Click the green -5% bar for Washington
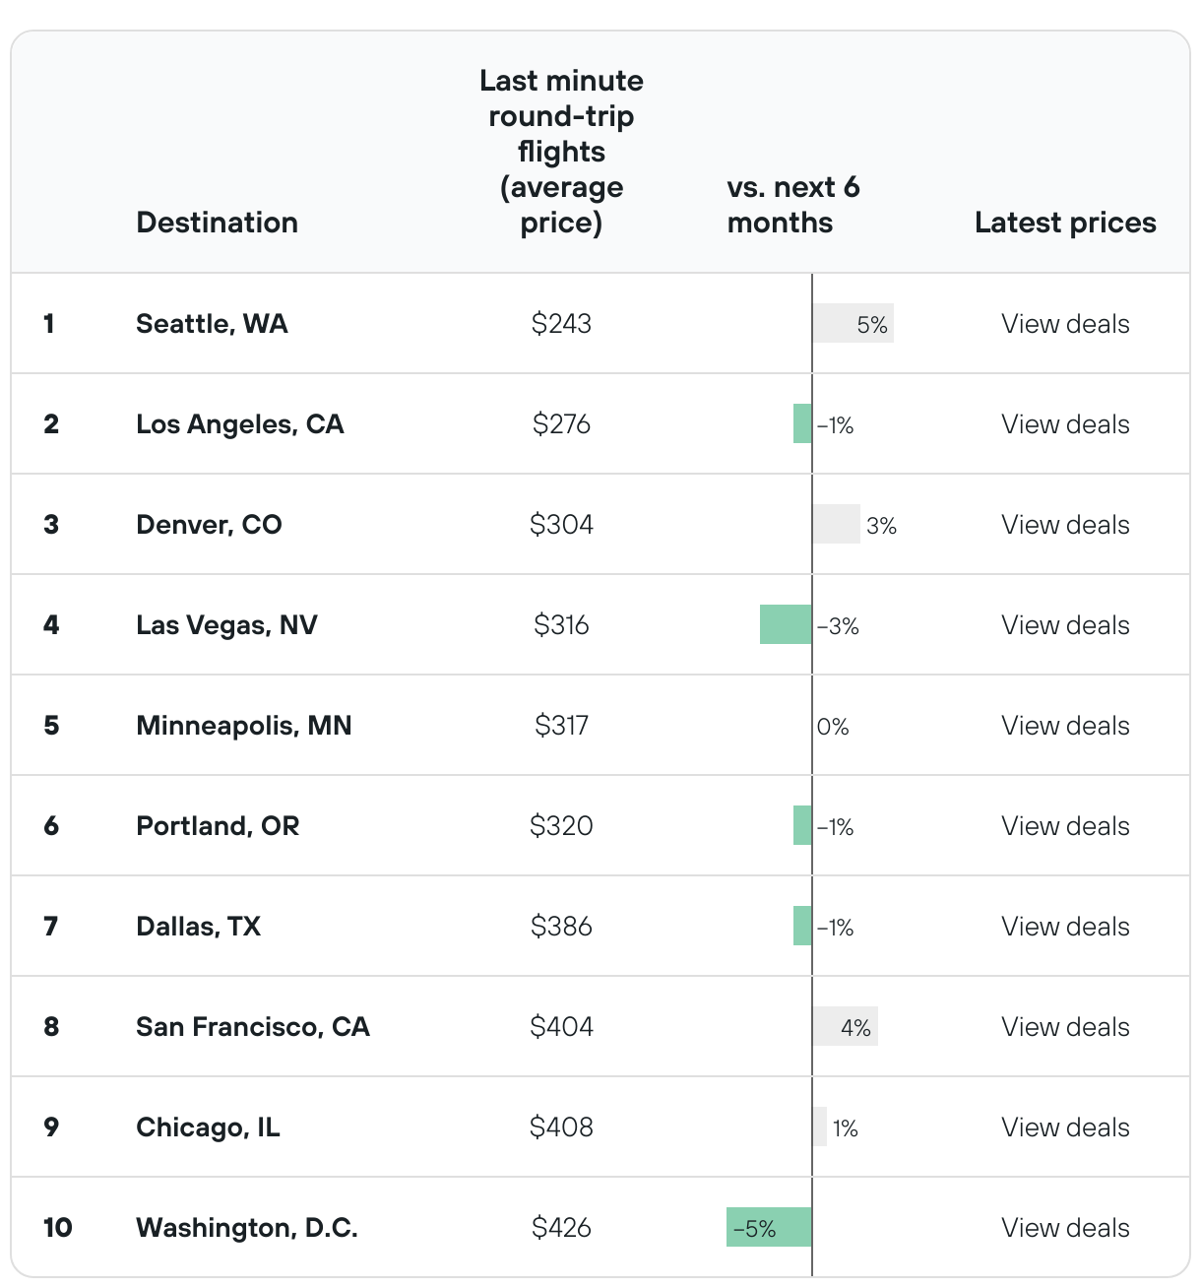 (x=769, y=1228)
